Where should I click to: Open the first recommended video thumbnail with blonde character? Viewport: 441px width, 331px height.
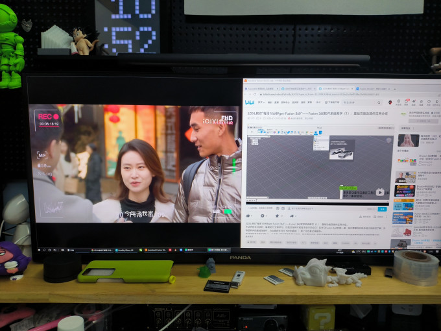point(409,140)
